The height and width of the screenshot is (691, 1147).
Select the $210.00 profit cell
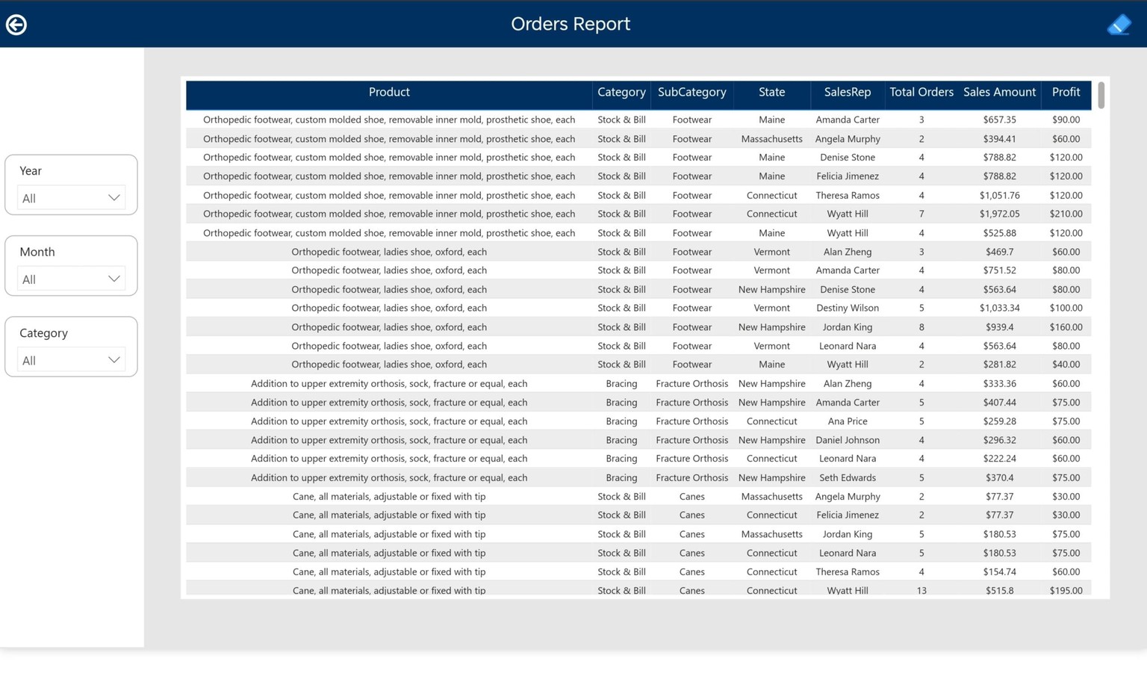(1066, 214)
